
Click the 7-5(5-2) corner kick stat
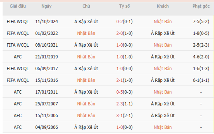tap(201, 21)
